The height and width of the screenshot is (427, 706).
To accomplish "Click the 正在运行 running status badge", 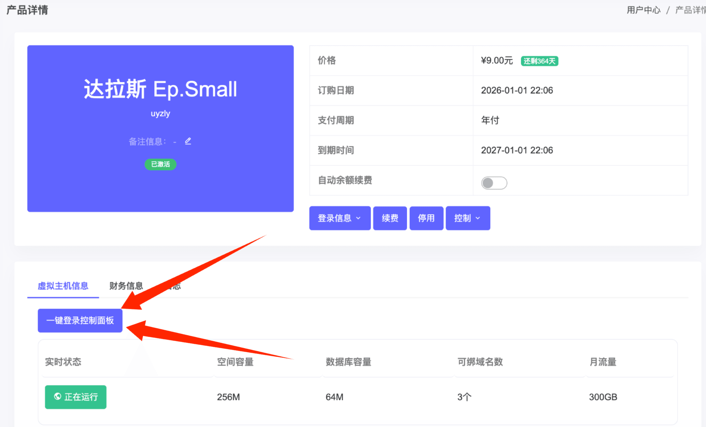I will pyautogui.click(x=76, y=397).
